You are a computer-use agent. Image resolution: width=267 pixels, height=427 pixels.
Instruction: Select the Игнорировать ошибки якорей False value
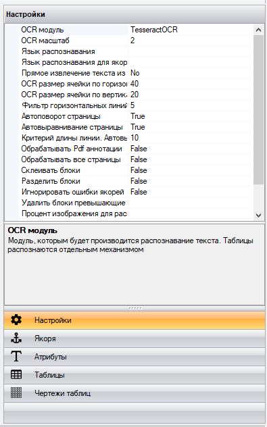[x=191, y=192]
